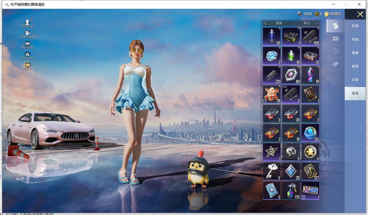The height and width of the screenshot is (215, 368).
Task: Switch to the 装备 tab
Action: tap(355, 53)
